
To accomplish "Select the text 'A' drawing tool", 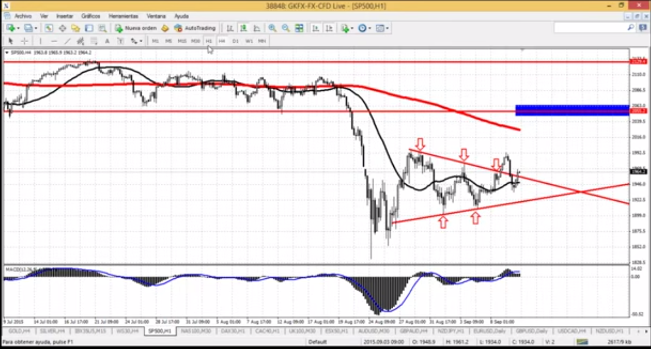I will 107,41.
